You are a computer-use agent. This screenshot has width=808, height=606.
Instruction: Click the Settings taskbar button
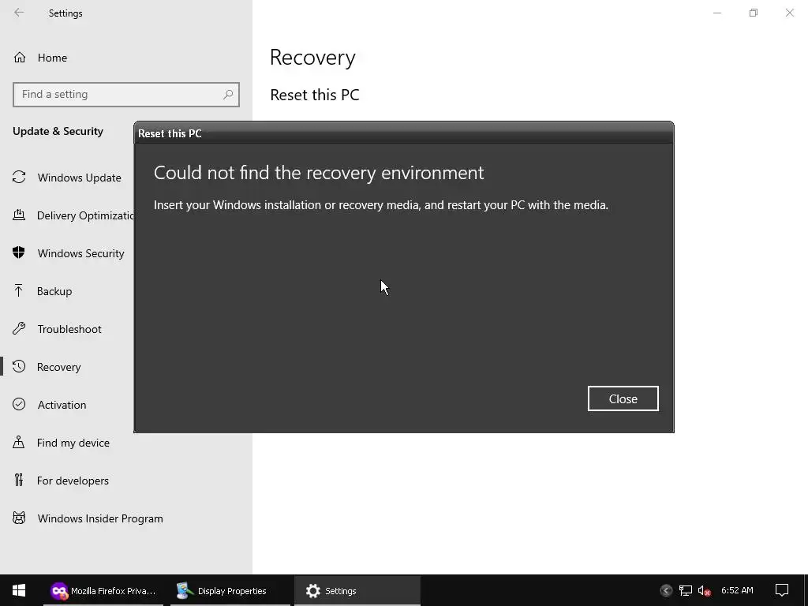pos(357,590)
